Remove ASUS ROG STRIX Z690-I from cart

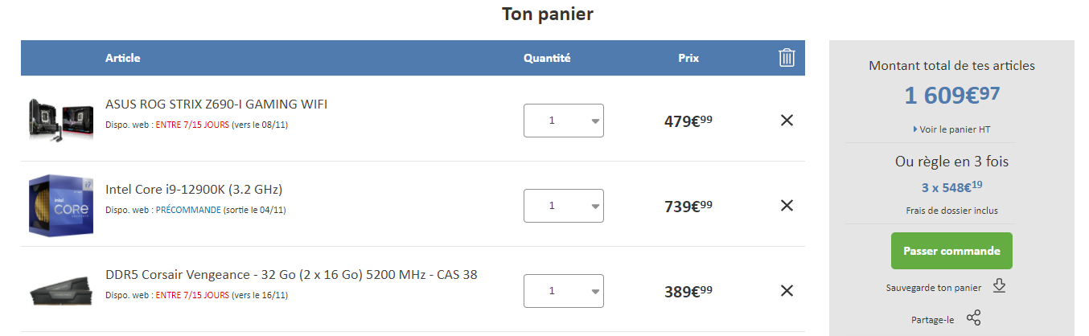pyautogui.click(x=787, y=121)
